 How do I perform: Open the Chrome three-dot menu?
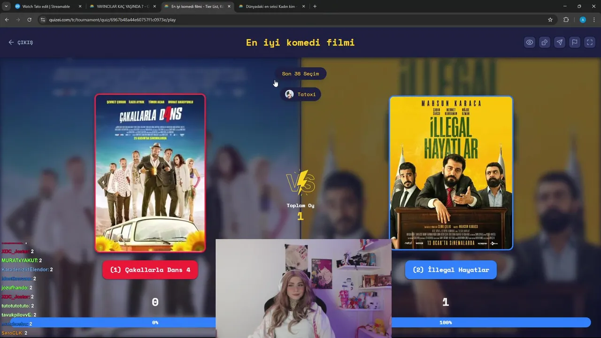[x=594, y=20]
